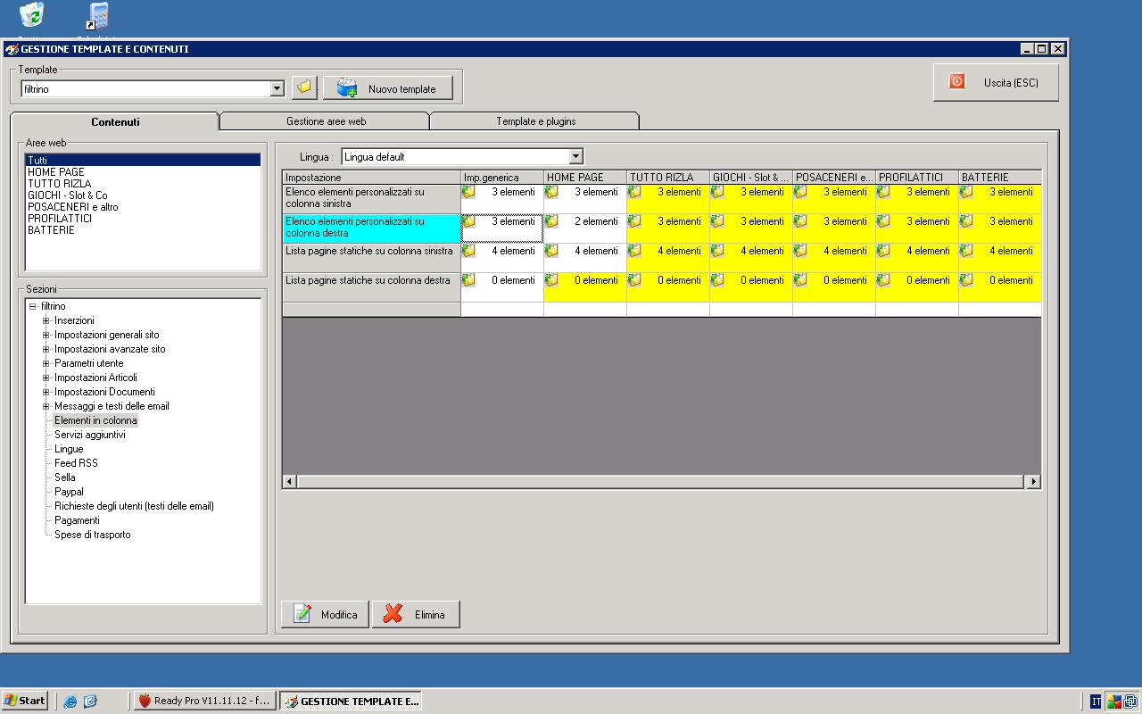The width and height of the screenshot is (1142, 714).
Task: Click GIOCHI icon in colonna sinistra elementi row
Action: pos(717,192)
